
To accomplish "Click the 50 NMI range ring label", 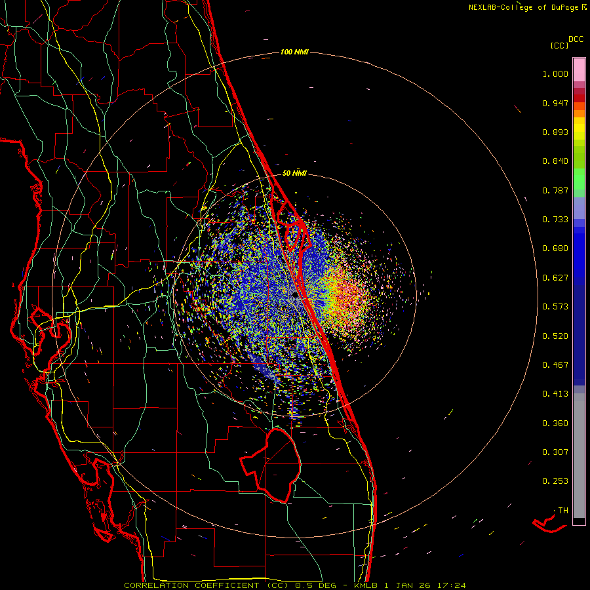I will point(294,173).
